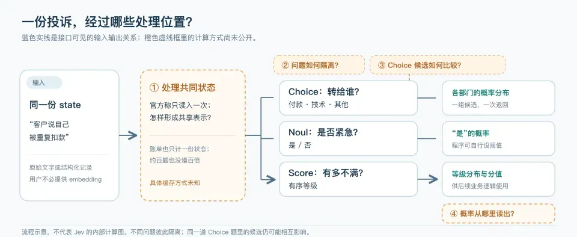The width and height of the screenshot is (577, 237).
Task: Click the ③ Choice 候选如何比较? callout
Action: [x=438, y=65]
